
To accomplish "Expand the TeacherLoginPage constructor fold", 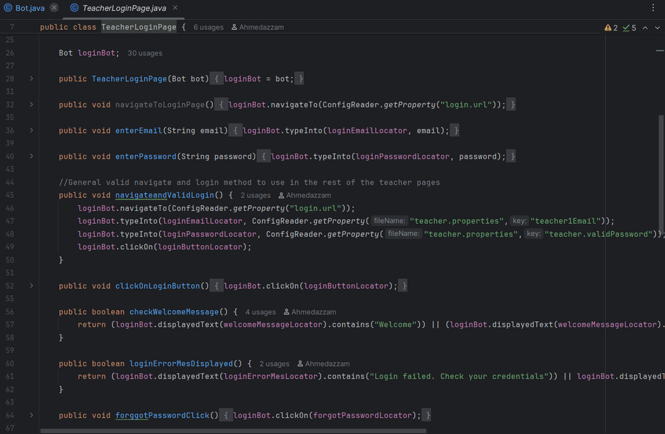I will pos(31,78).
